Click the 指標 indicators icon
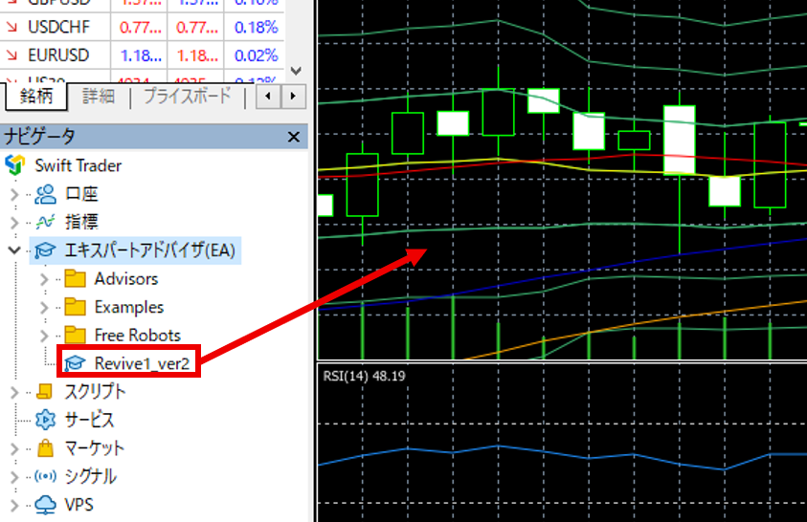The image size is (807, 522). pyautogui.click(x=45, y=223)
